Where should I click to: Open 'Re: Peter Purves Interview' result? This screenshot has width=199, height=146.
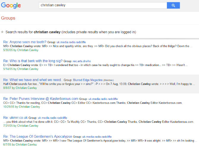pos(41,98)
